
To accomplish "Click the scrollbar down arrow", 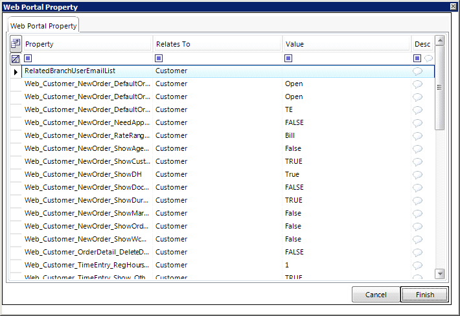I will tap(440, 274).
